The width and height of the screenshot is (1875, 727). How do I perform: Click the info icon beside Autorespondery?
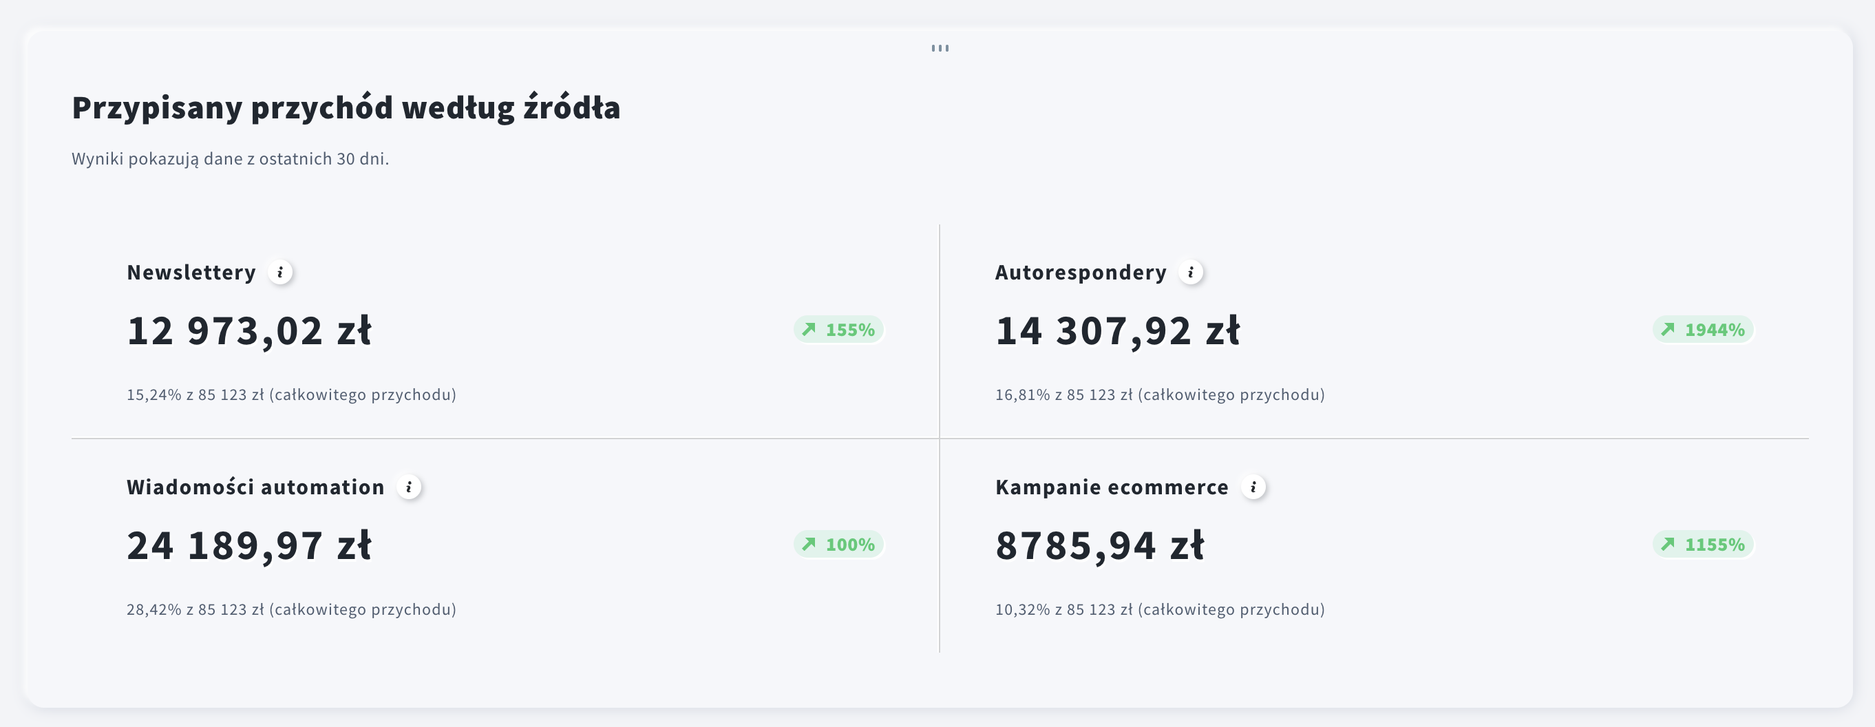click(x=1191, y=272)
